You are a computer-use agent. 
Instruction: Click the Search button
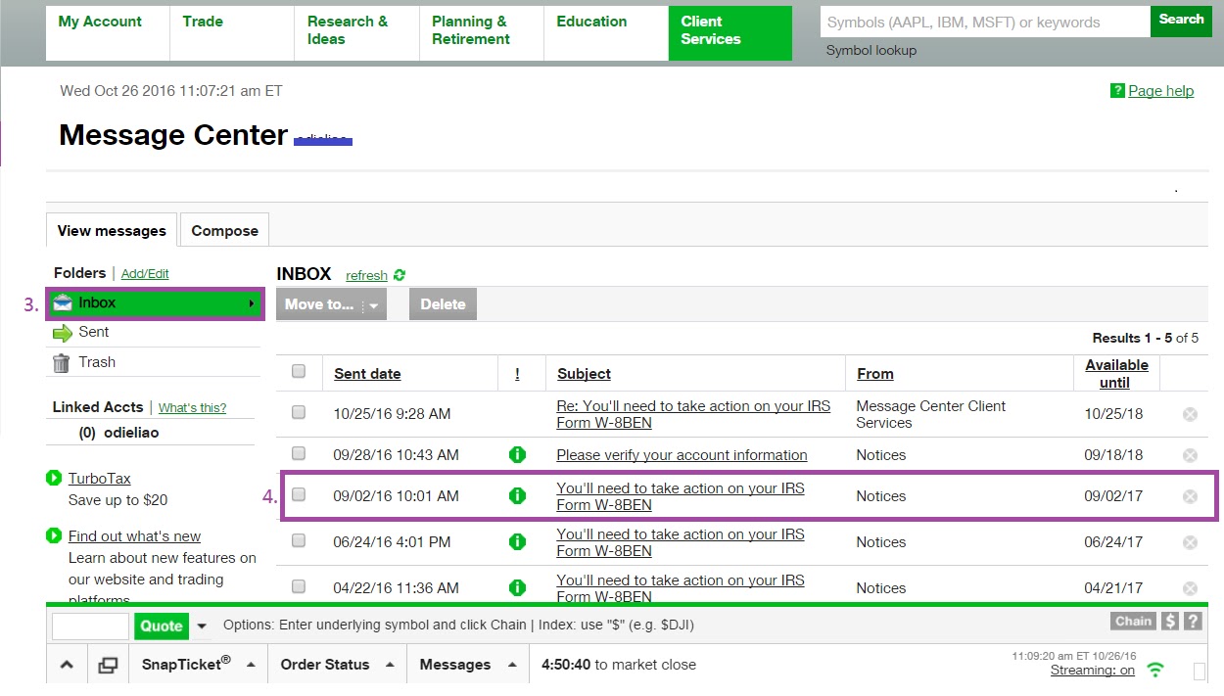[x=1180, y=21]
